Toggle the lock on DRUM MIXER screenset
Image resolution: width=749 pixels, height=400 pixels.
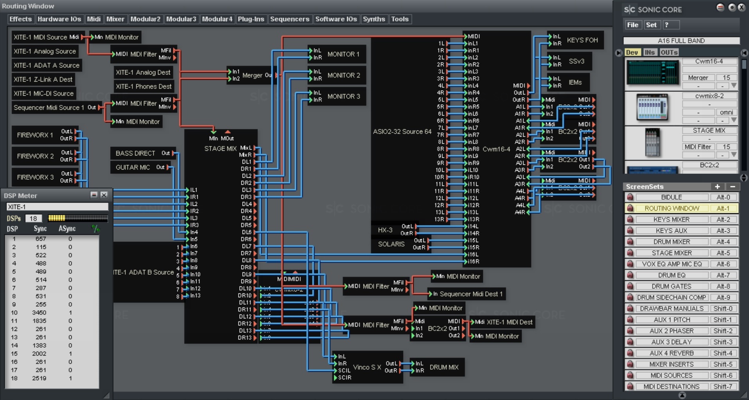click(630, 242)
